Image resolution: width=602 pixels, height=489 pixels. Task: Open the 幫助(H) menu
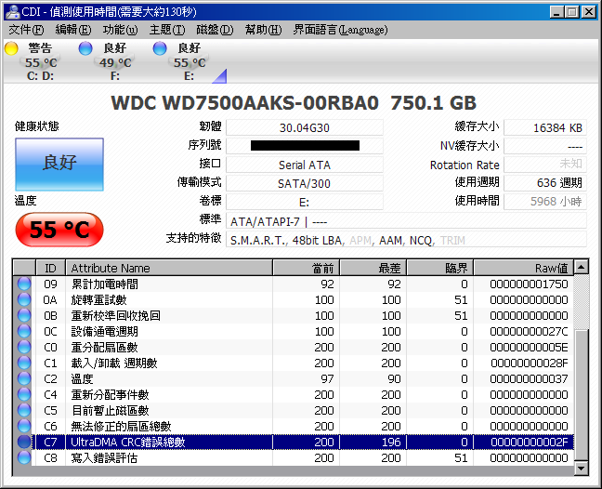(x=263, y=30)
